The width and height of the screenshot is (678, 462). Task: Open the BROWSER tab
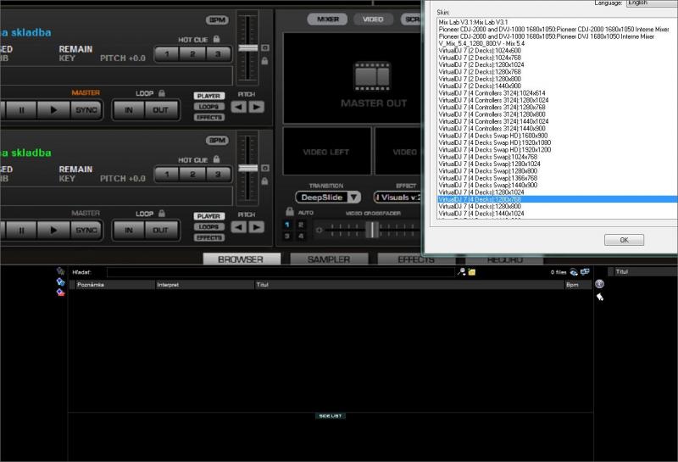coord(242,259)
